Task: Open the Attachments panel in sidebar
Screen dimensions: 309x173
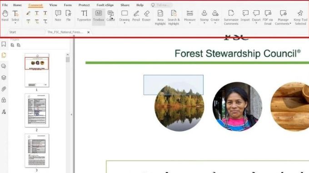Action: pos(4,89)
